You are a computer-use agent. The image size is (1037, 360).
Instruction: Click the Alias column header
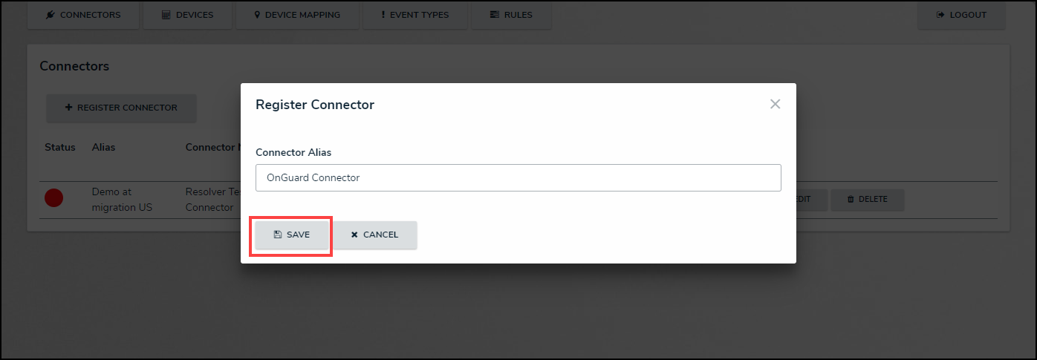point(103,147)
